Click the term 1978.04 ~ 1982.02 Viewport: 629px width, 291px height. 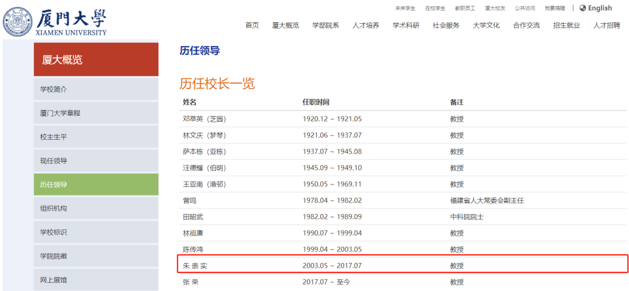[332, 200]
